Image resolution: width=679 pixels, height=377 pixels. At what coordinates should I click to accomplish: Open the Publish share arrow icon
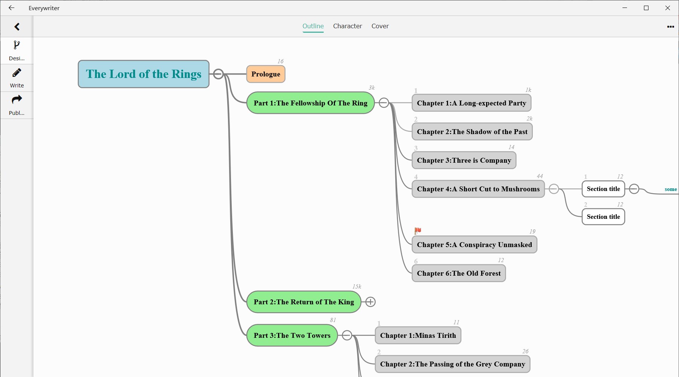point(17,100)
